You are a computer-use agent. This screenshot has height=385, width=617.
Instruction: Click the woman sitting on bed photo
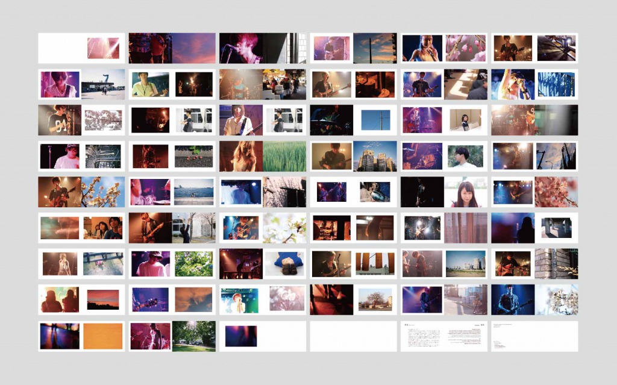pyautogui.click(x=465, y=120)
